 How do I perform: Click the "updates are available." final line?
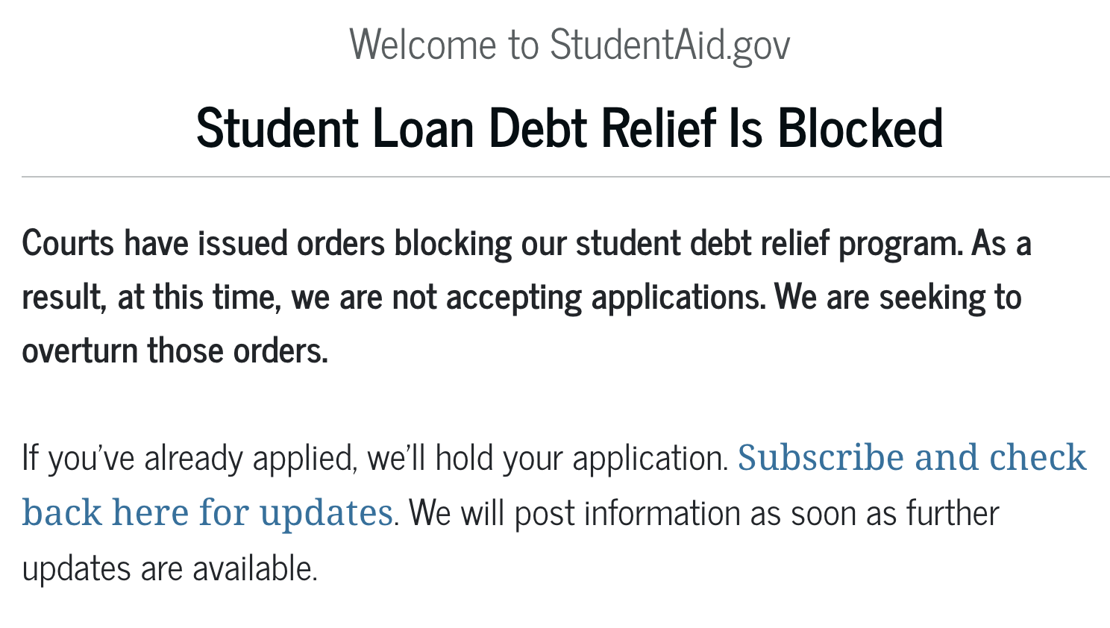170,568
